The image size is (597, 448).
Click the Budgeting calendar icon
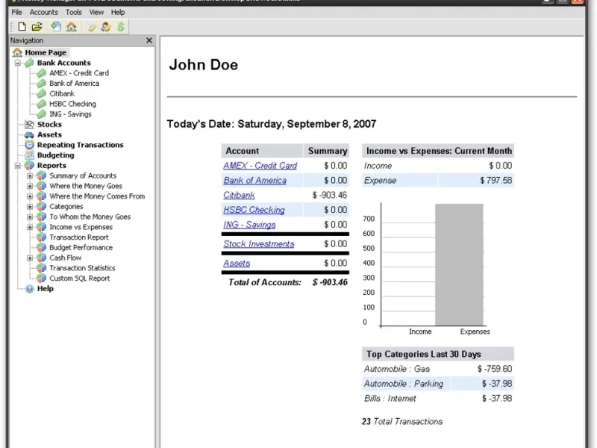tap(29, 155)
